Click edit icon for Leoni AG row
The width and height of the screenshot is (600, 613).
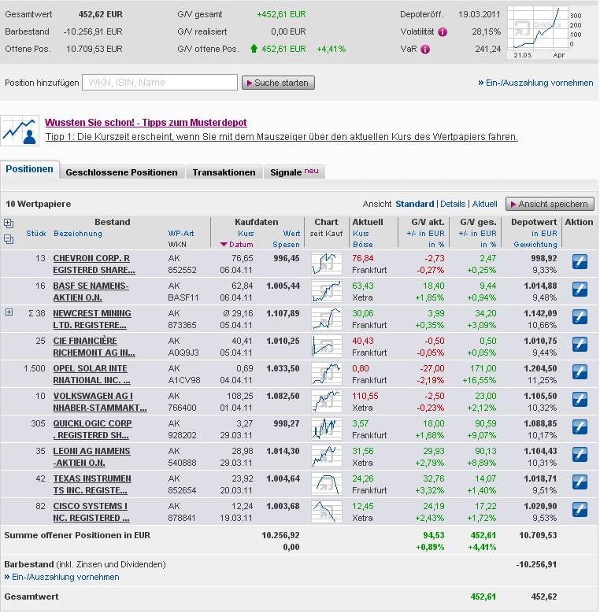pos(580,455)
